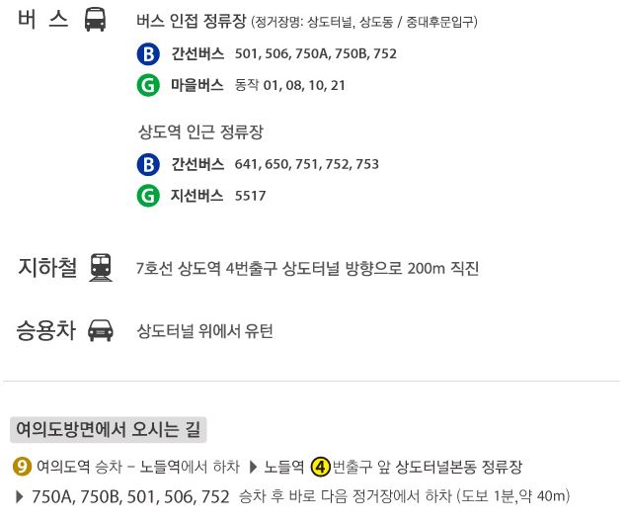
Task: Click the green G badge beside 지선버스
Action: 148,196
